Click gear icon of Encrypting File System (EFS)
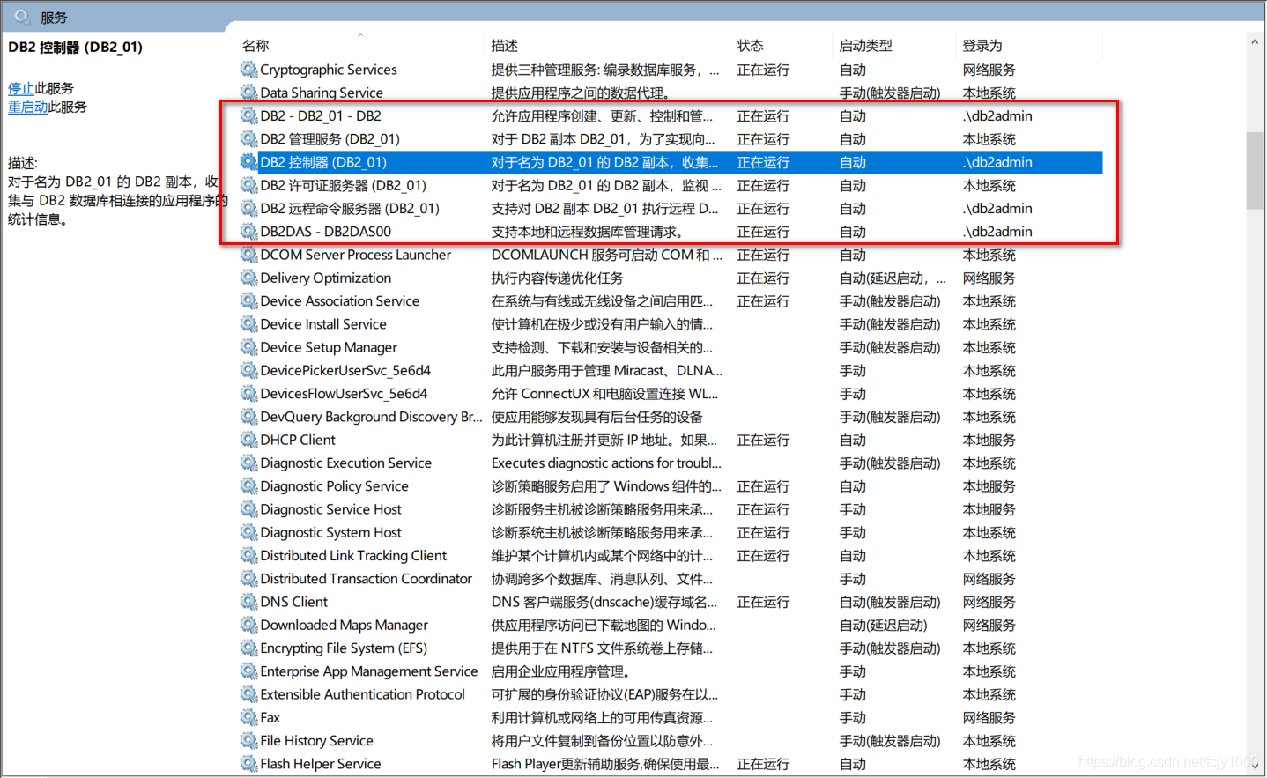 [x=248, y=648]
